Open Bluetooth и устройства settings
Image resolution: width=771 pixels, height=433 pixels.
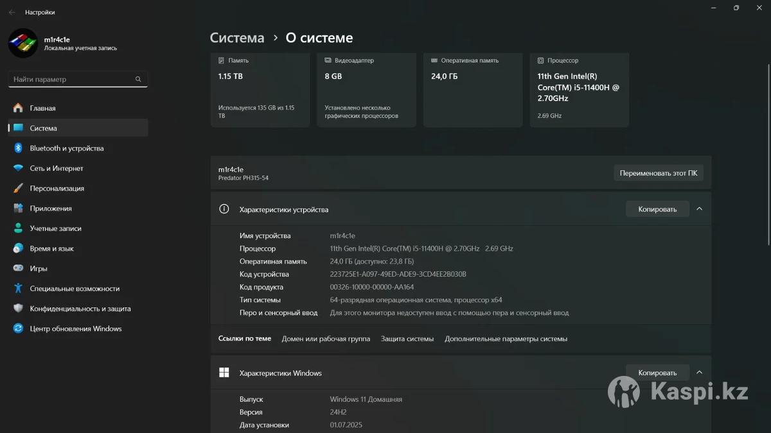(78, 148)
